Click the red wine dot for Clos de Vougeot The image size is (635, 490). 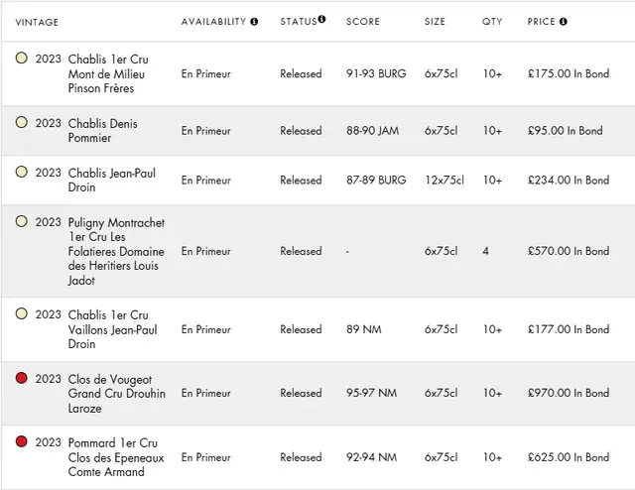click(22, 379)
